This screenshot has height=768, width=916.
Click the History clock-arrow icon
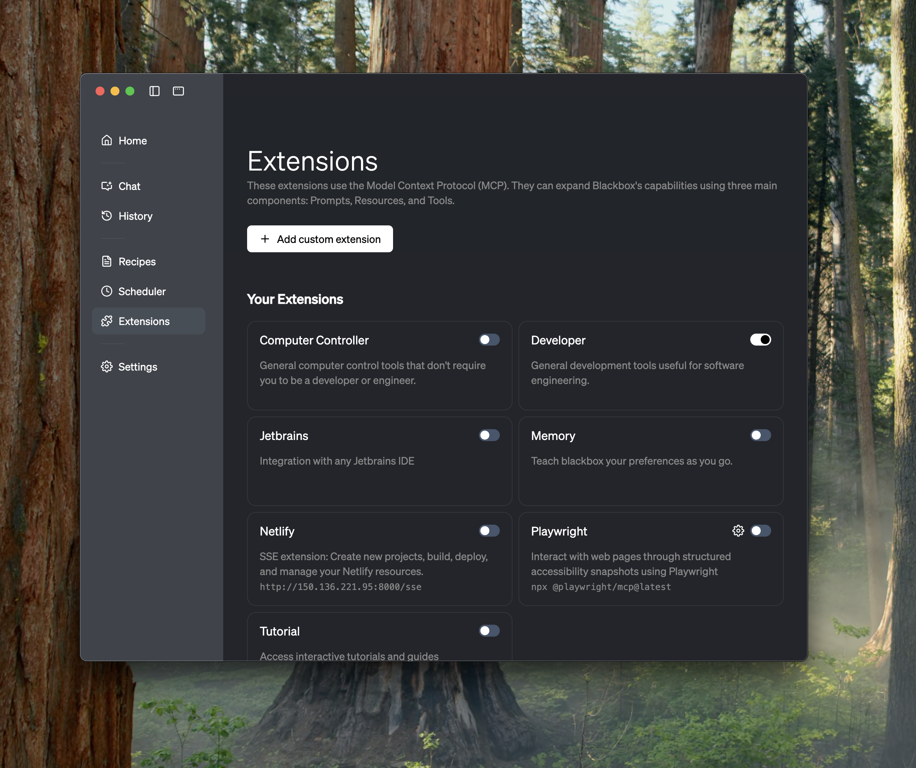coord(106,216)
